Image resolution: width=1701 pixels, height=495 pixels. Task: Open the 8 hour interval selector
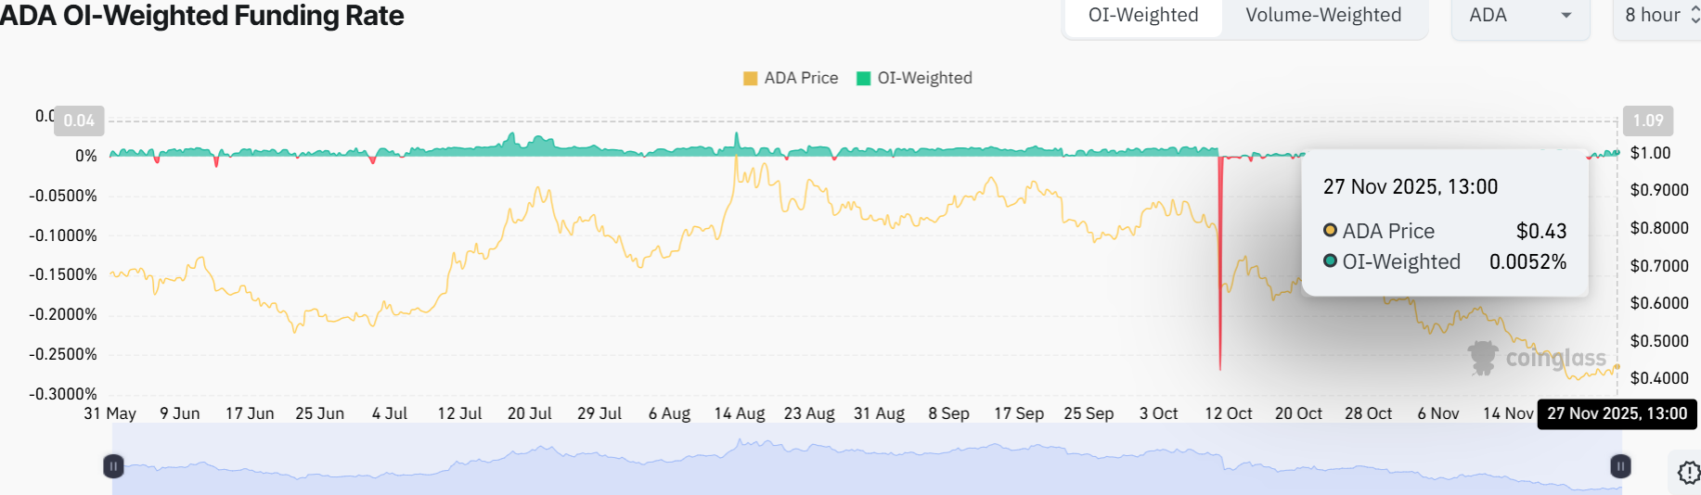click(1660, 16)
